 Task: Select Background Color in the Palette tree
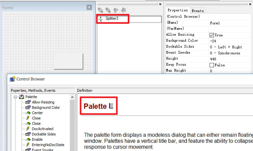(46, 108)
